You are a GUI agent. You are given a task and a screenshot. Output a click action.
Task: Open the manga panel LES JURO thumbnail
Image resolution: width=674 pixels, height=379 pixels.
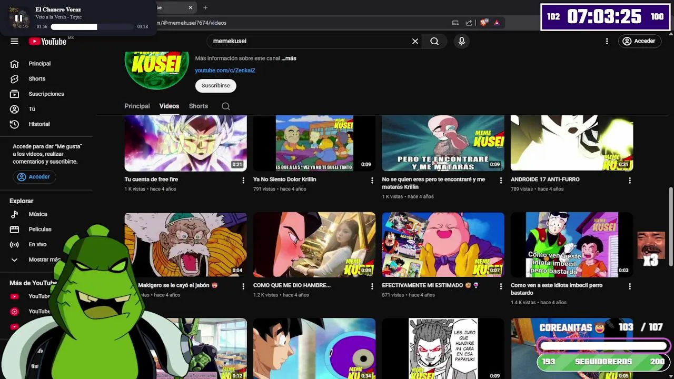point(443,348)
